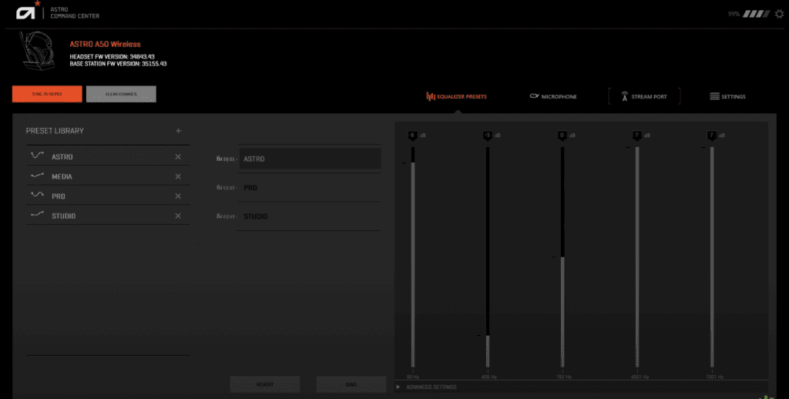Click the MEDIA preset curve icon

coord(37,176)
